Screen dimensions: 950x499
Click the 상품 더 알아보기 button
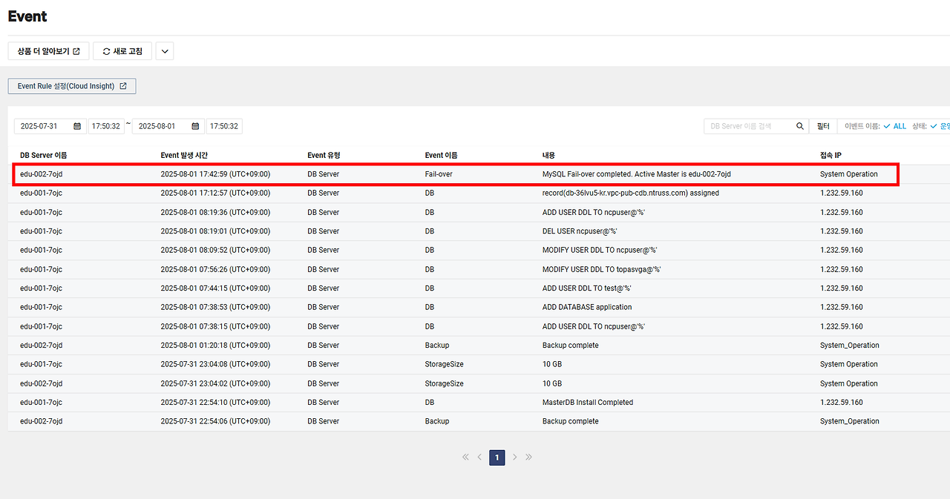click(x=48, y=51)
